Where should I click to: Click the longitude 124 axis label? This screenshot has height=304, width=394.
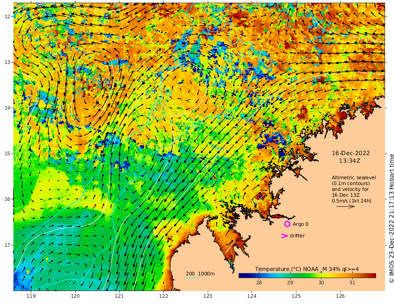[252, 296]
